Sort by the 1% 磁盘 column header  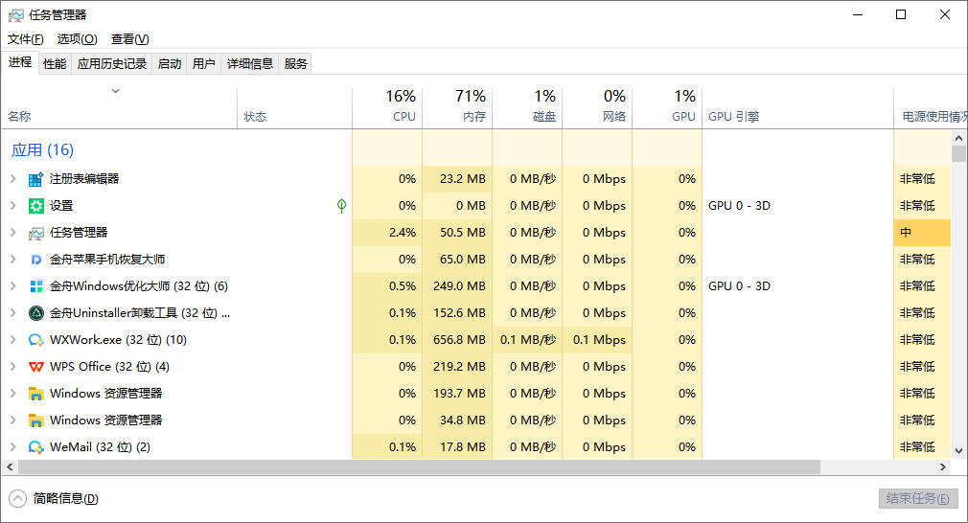click(527, 108)
